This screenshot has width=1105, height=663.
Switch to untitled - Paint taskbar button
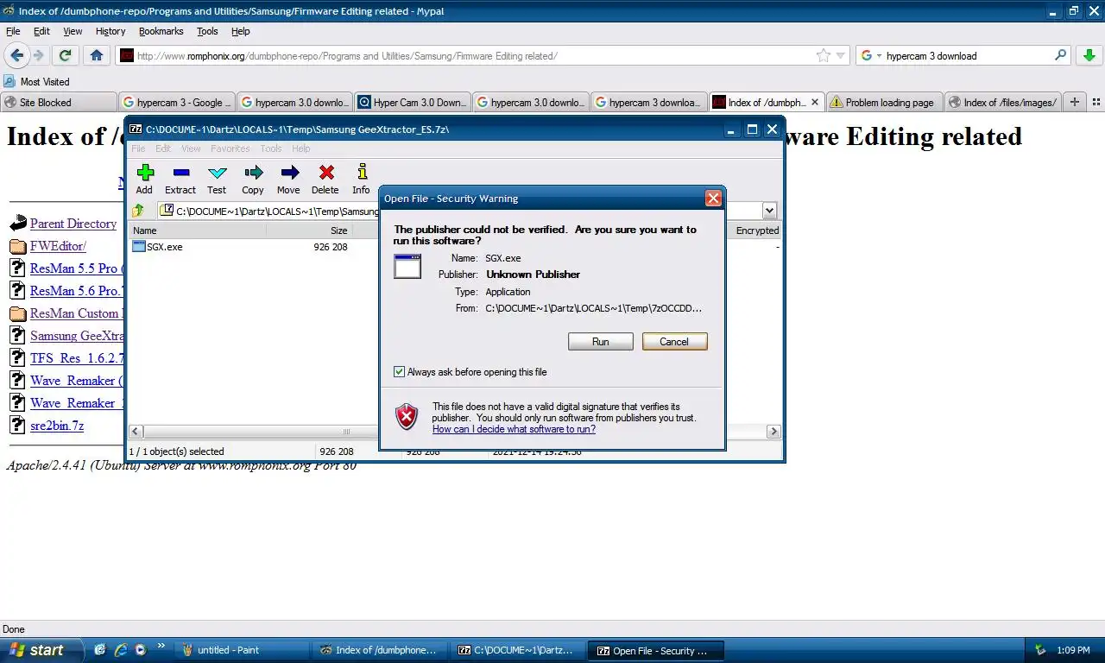coord(242,650)
